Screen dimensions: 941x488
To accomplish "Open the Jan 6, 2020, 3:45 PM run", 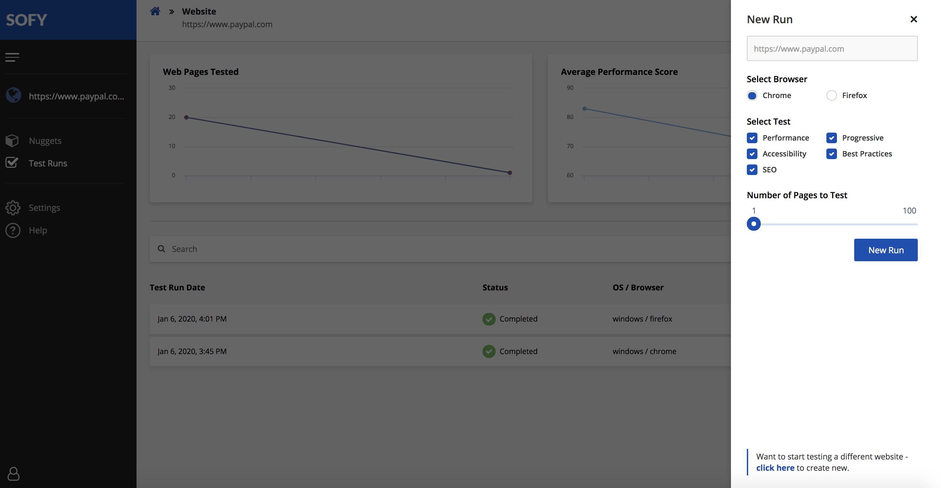I will pyautogui.click(x=440, y=351).
